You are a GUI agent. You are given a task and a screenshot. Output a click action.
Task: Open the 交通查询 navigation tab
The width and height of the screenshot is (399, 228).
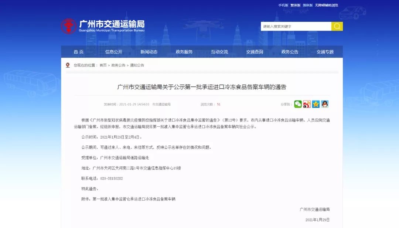tap(255, 52)
